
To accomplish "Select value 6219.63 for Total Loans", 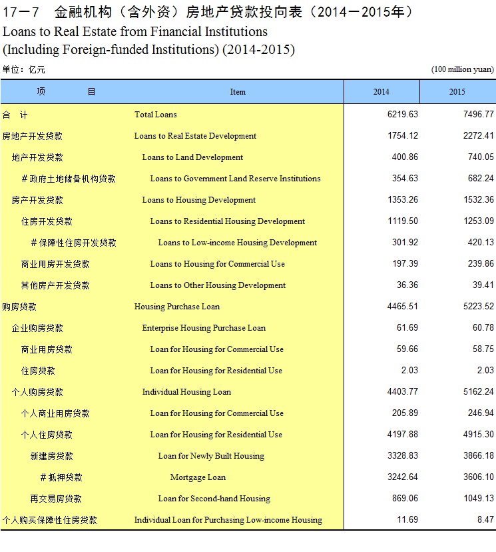I will (403, 114).
